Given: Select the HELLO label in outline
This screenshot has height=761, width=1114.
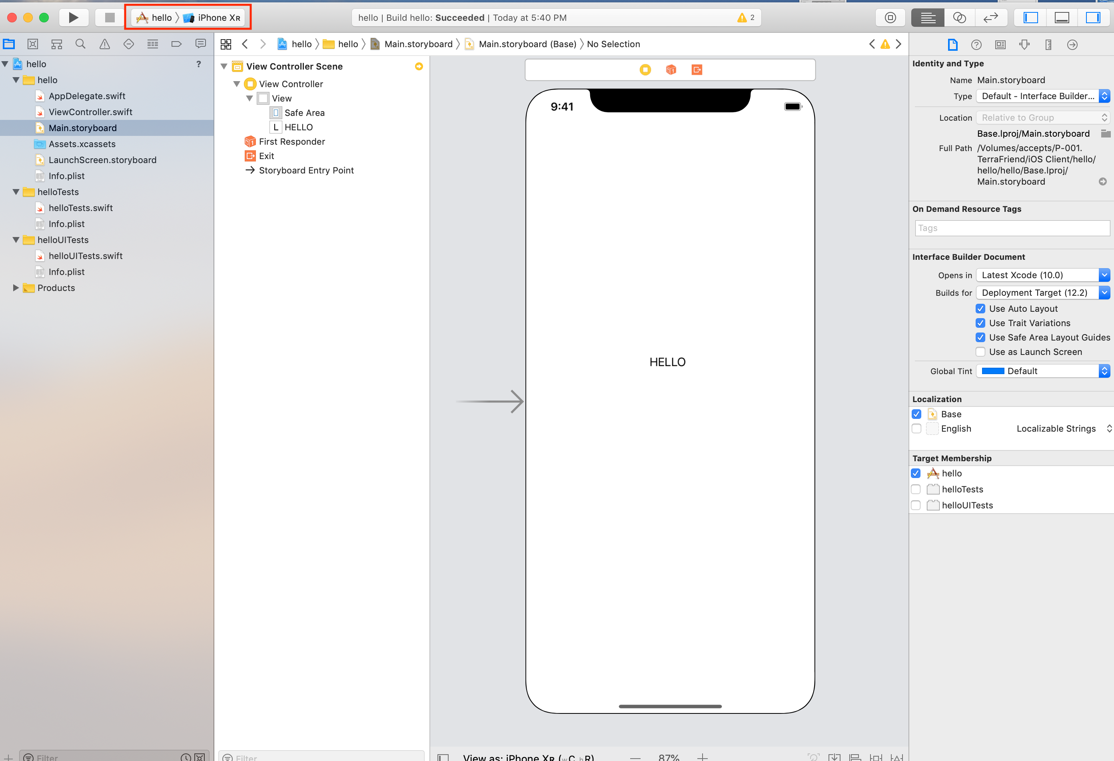Looking at the screenshot, I should point(298,127).
